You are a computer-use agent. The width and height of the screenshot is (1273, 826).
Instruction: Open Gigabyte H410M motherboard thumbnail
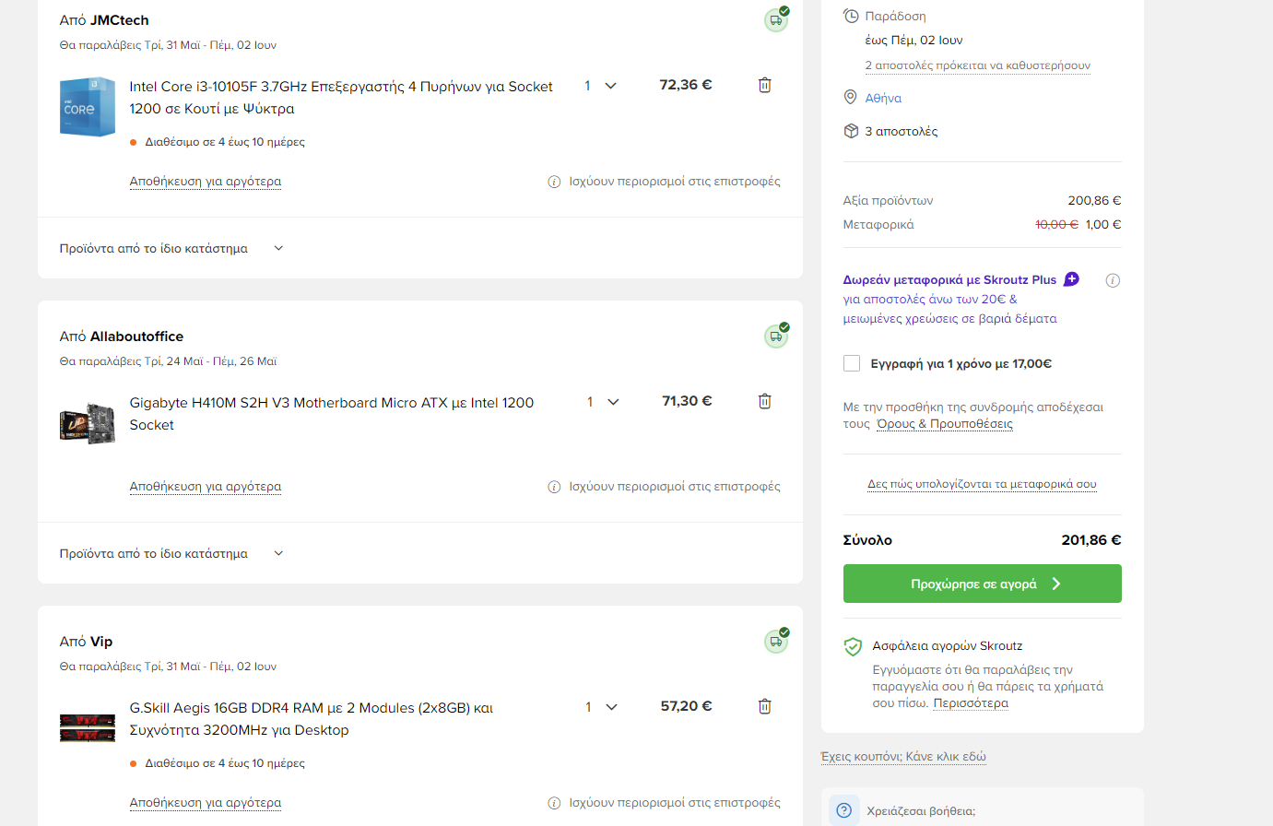pos(88,423)
